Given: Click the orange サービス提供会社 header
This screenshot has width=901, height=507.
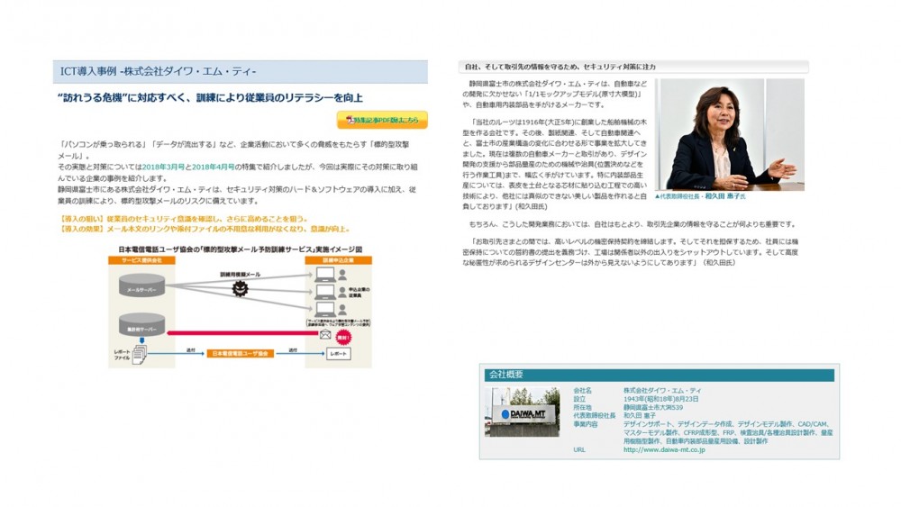Looking at the screenshot, I should coord(141,260).
